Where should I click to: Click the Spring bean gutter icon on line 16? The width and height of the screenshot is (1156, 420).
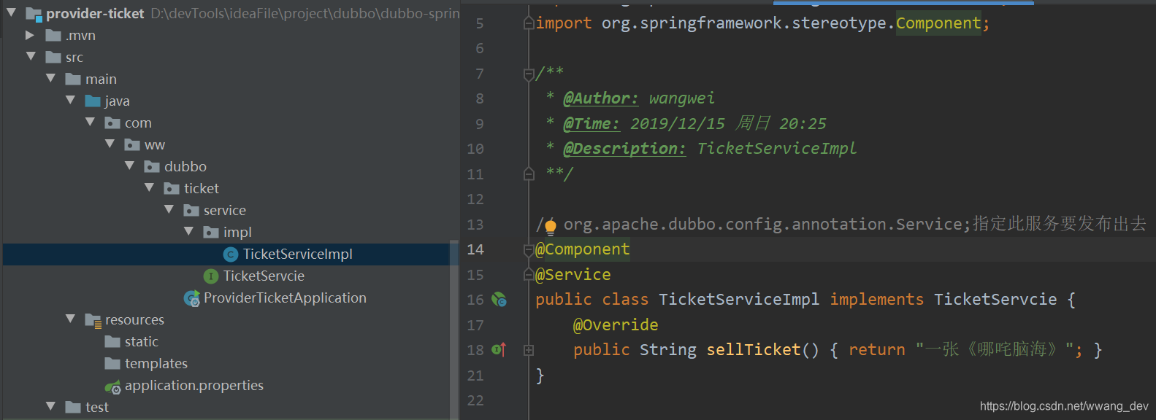(499, 299)
